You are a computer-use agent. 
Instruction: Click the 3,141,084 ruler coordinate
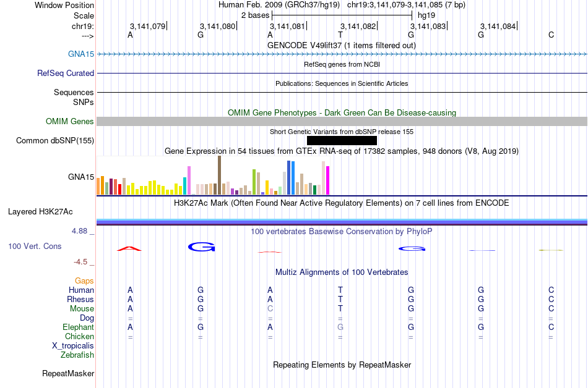point(498,26)
